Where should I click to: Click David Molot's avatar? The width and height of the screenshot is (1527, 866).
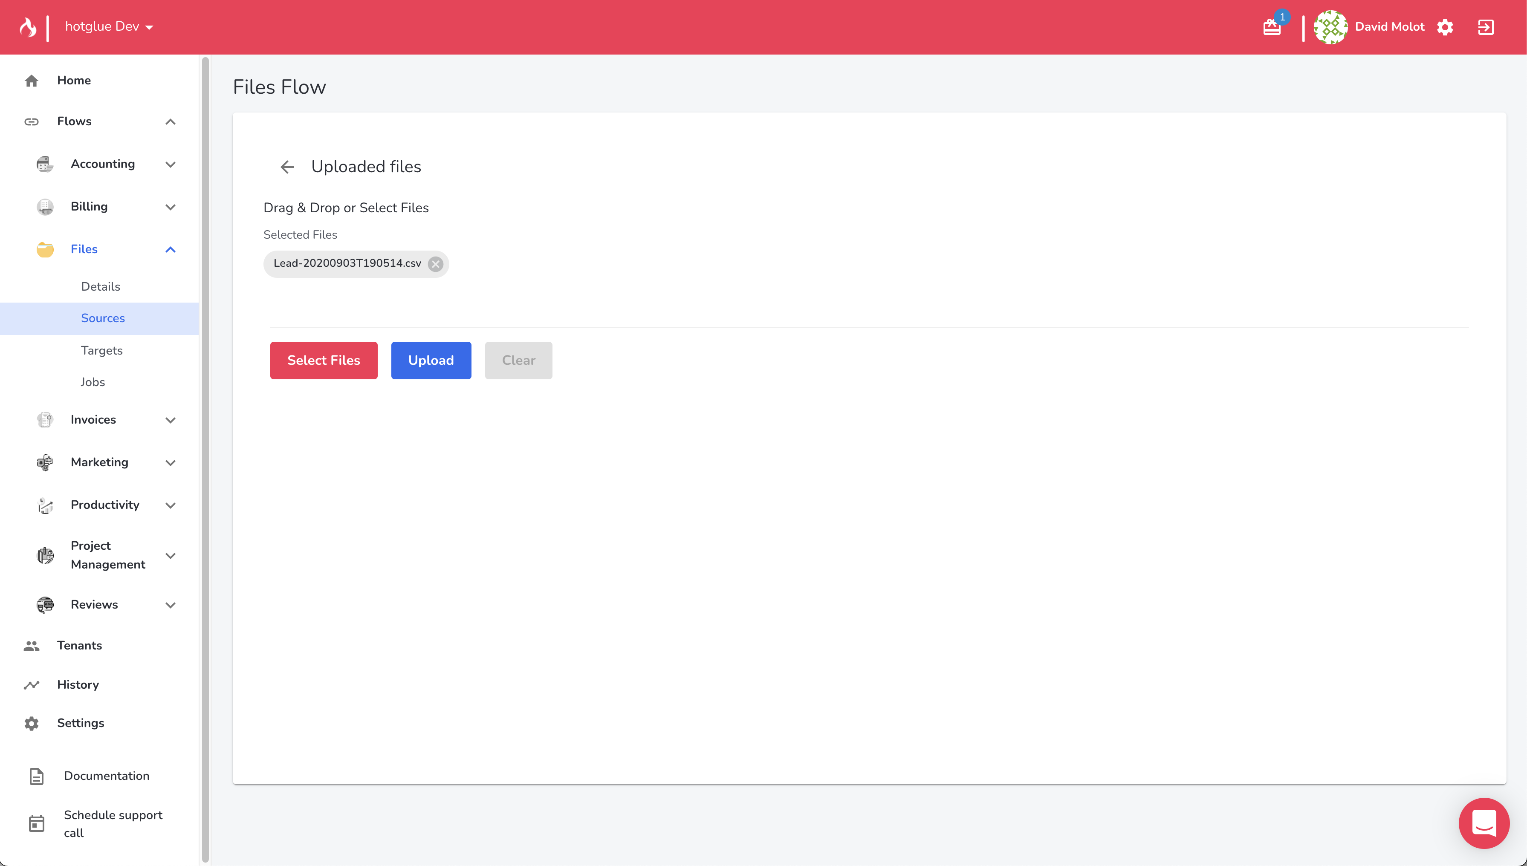(x=1330, y=27)
